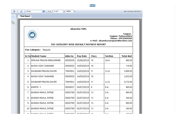Screen dimensions: 186x118
Task: Go to previous page icon
Action: 51,11
